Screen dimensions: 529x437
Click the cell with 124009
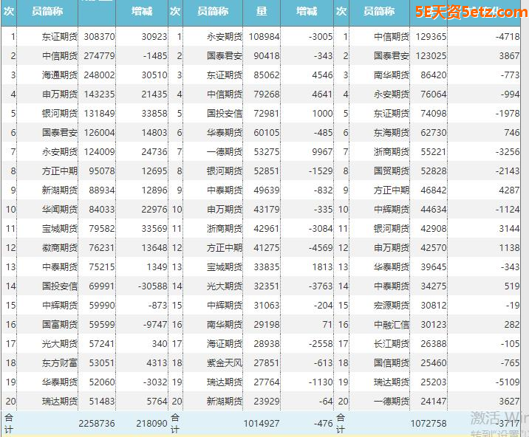pos(99,152)
